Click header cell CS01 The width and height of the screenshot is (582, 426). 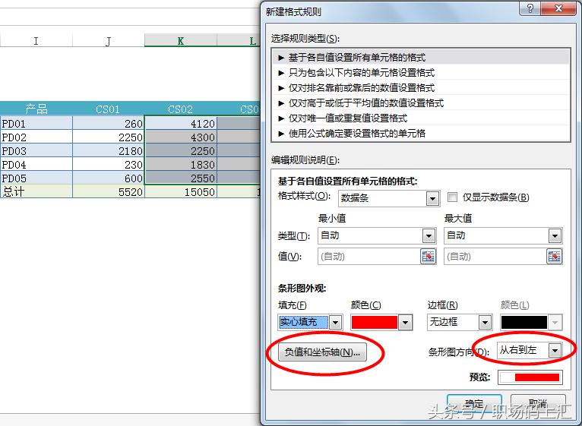pos(109,109)
